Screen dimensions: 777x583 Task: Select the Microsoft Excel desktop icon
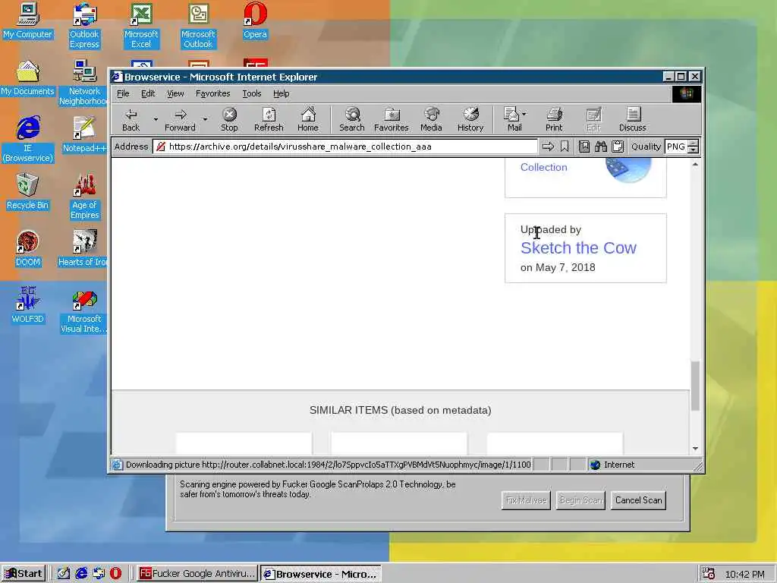click(140, 26)
